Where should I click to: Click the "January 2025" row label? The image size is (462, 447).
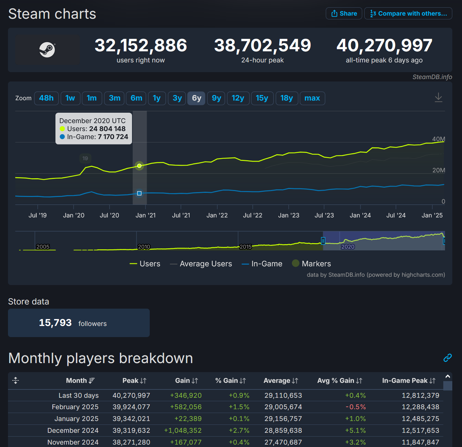click(x=77, y=419)
